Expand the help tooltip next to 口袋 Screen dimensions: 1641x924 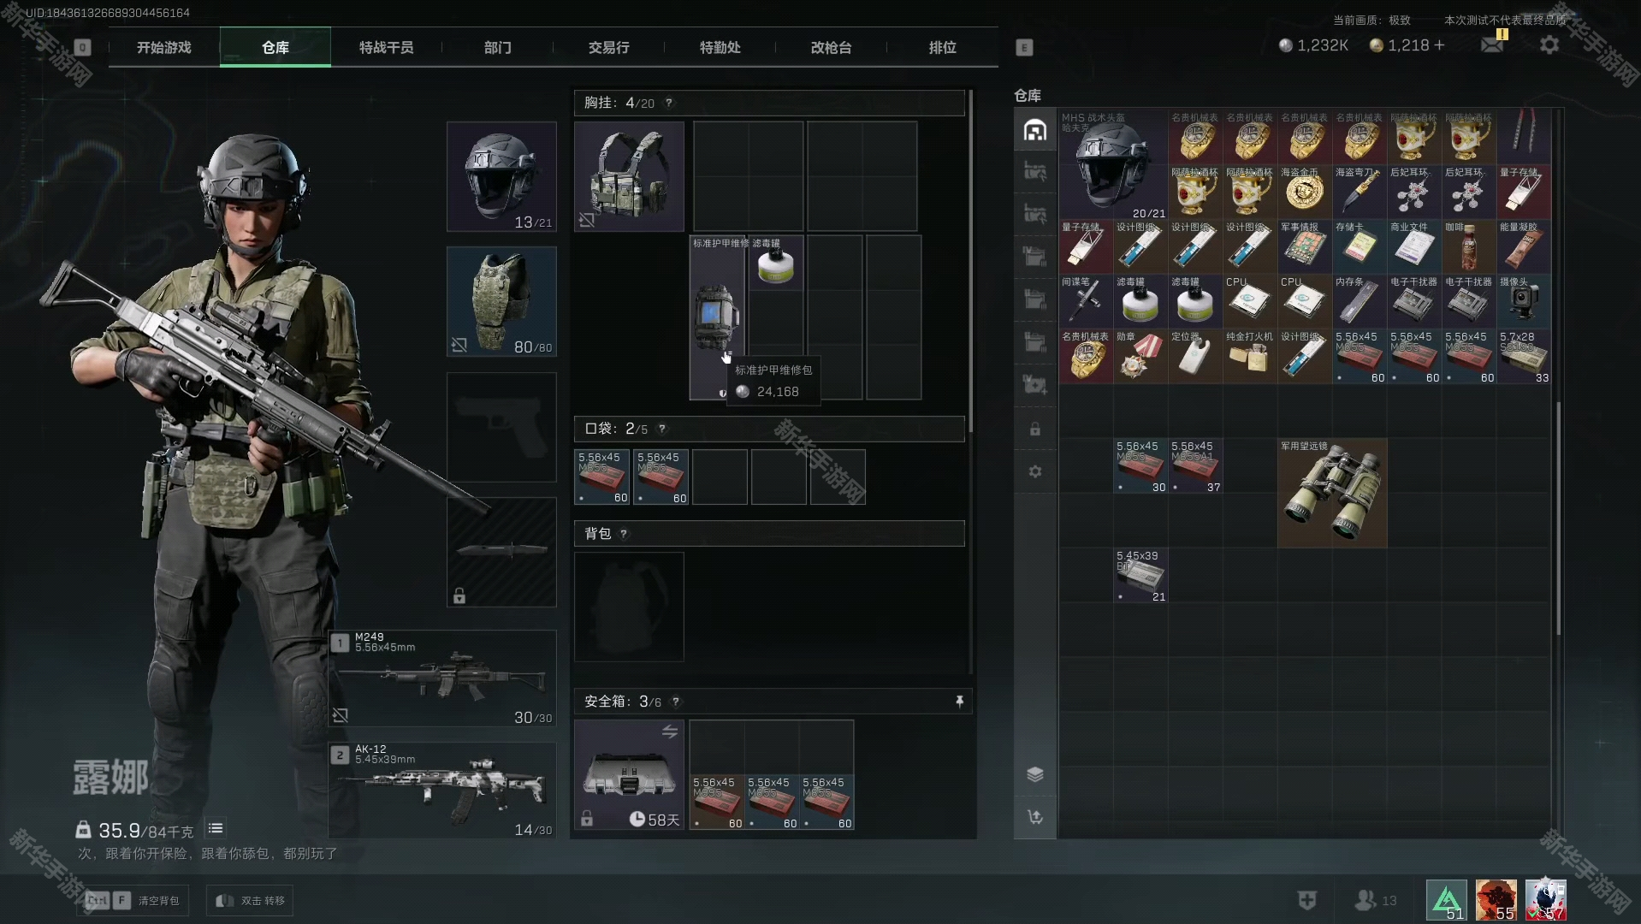point(662,429)
